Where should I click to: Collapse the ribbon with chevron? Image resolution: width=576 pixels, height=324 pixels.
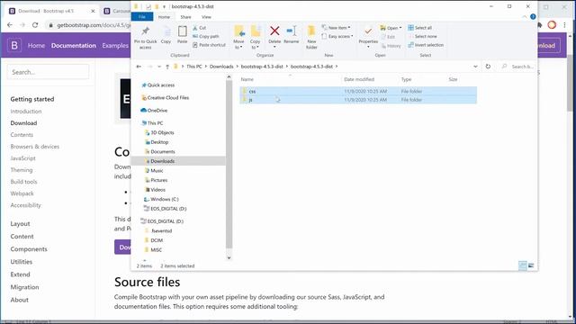[524, 17]
